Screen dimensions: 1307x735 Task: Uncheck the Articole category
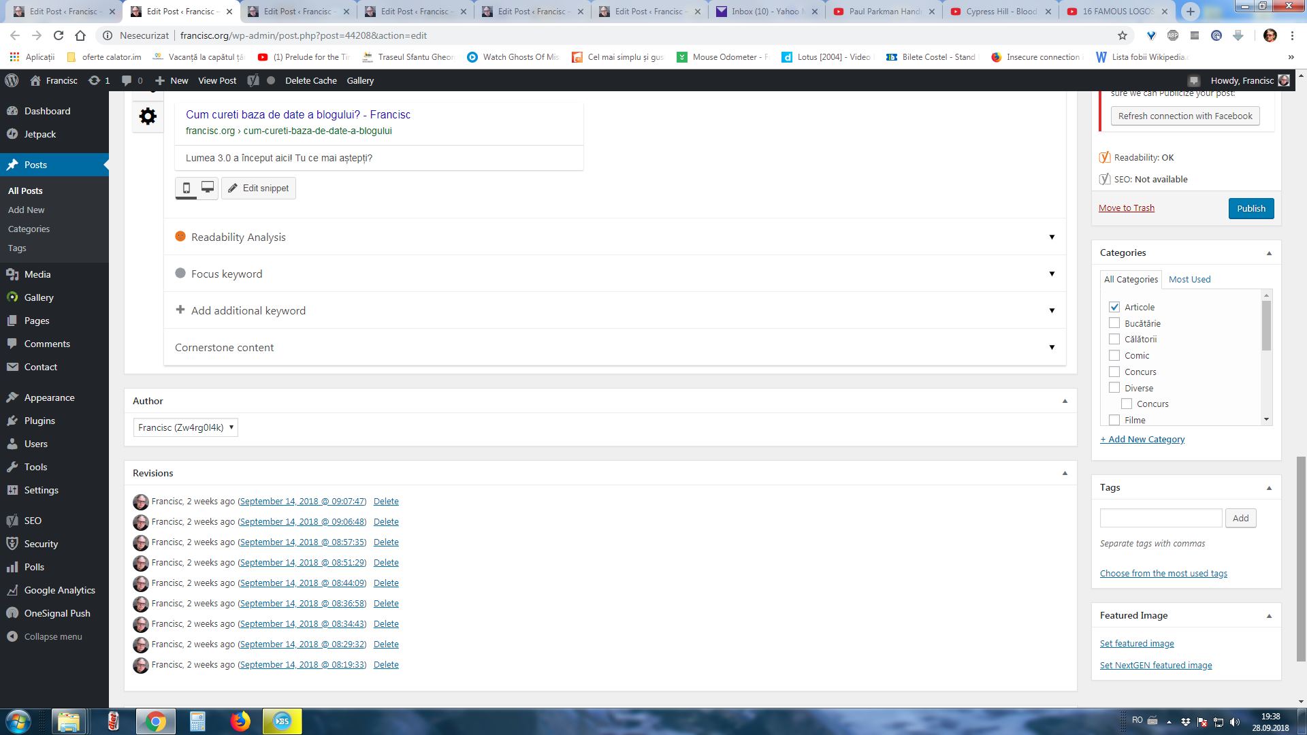pyautogui.click(x=1114, y=307)
